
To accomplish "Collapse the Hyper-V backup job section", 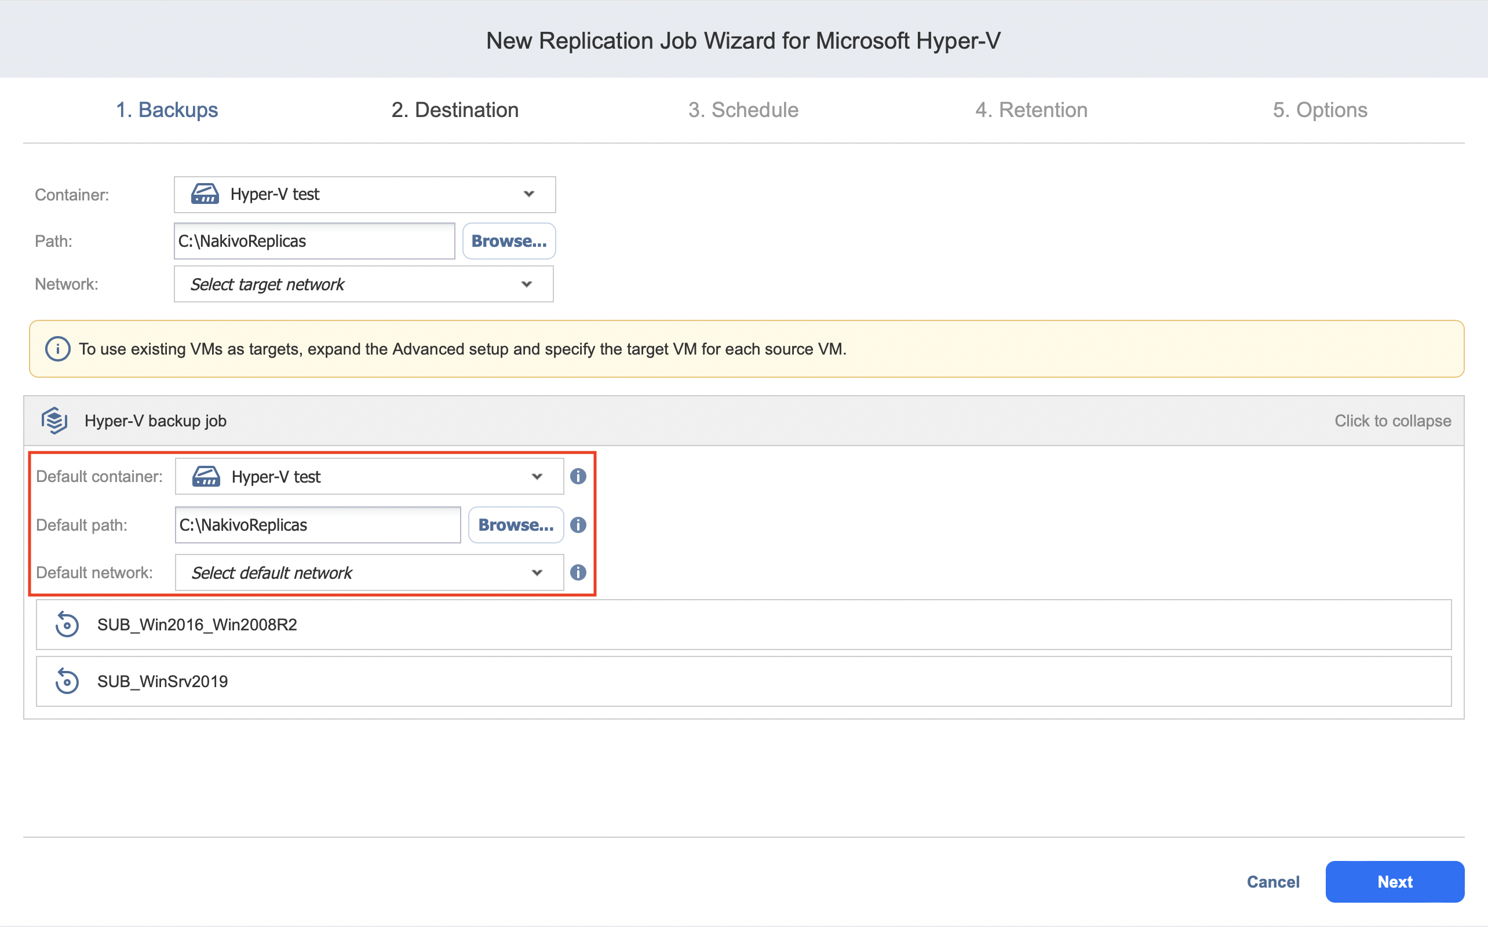I will coord(1392,421).
